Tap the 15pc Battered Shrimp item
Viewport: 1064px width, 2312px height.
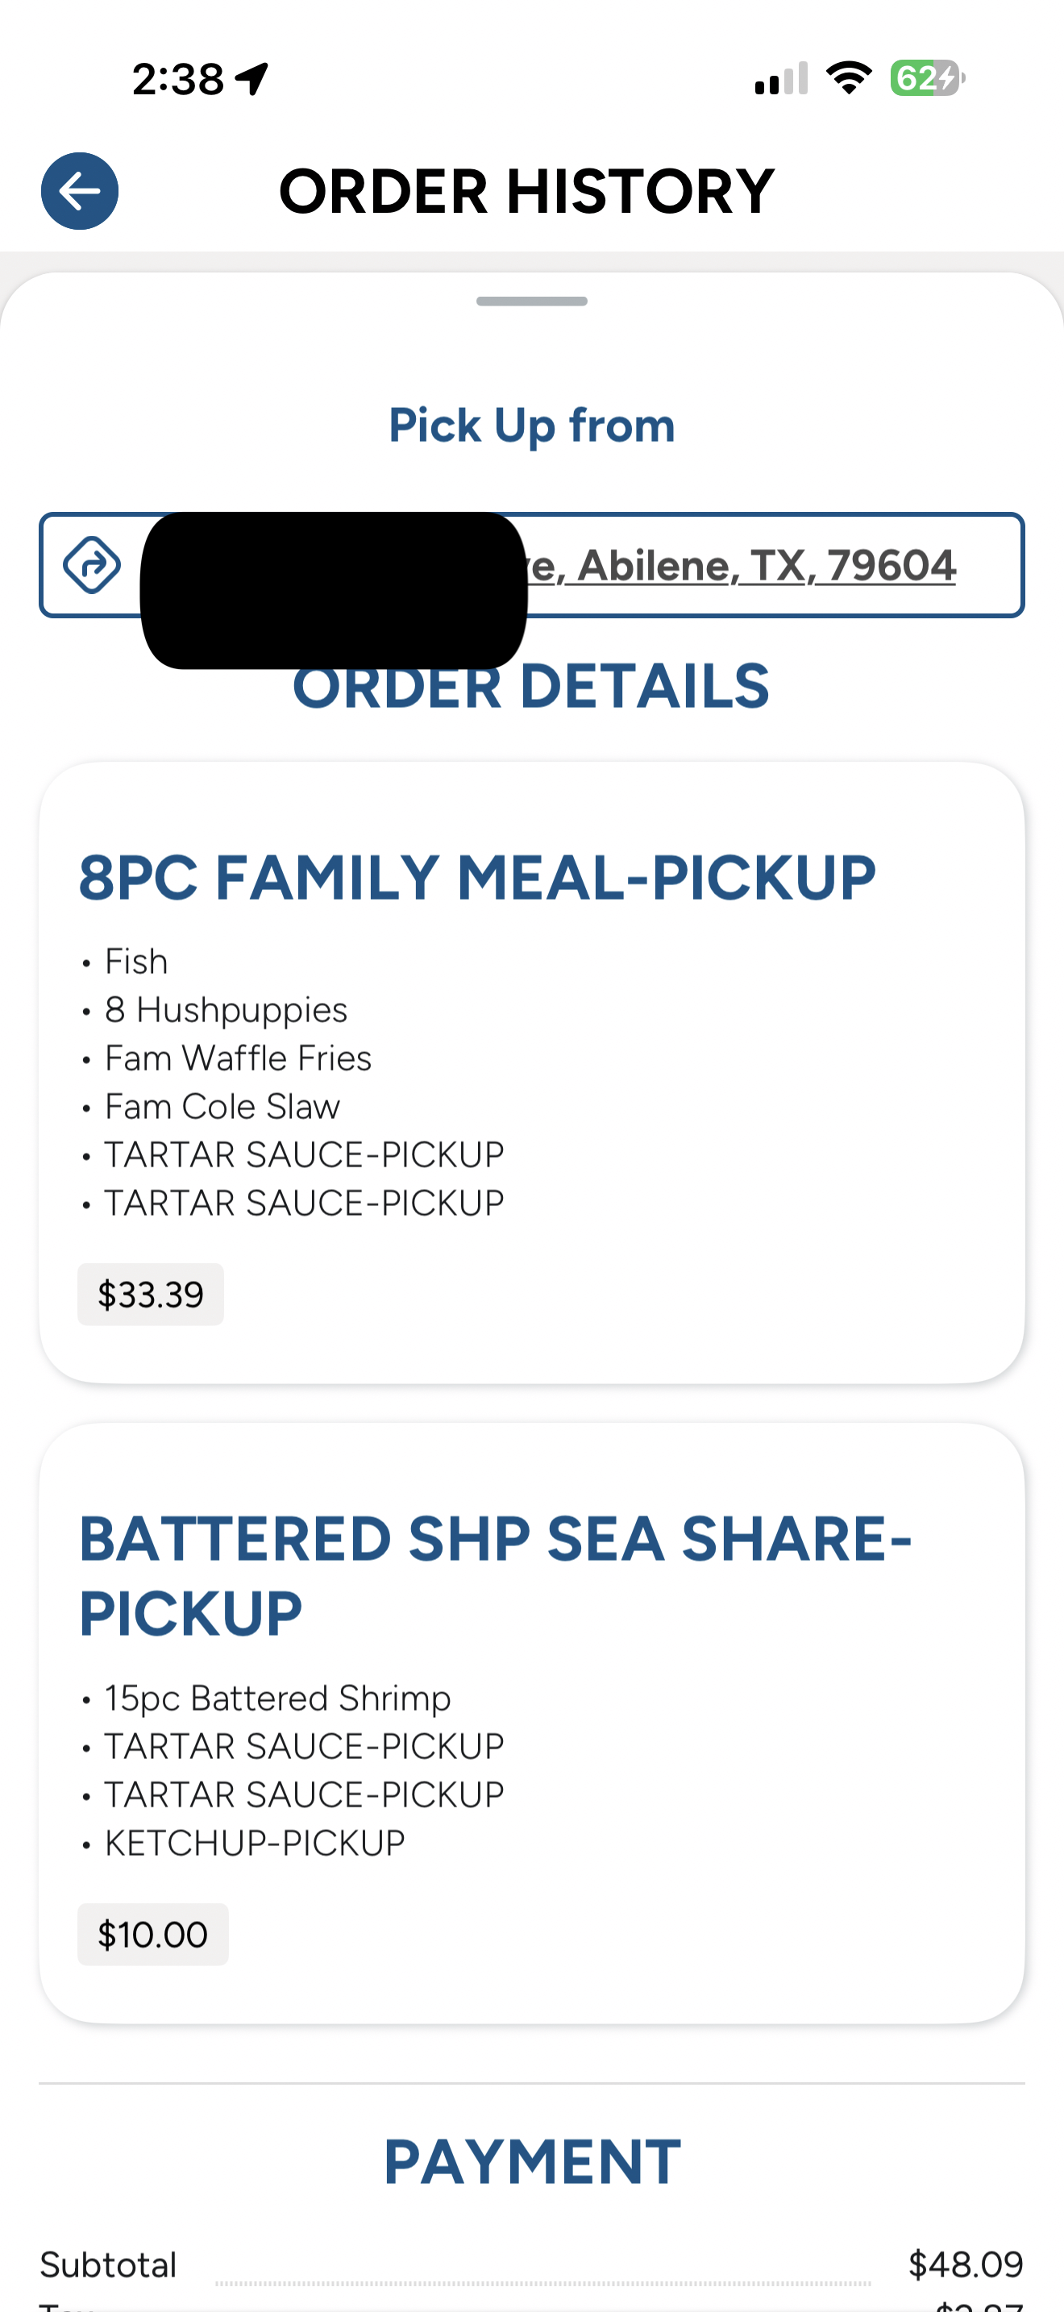pos(277,1698)
